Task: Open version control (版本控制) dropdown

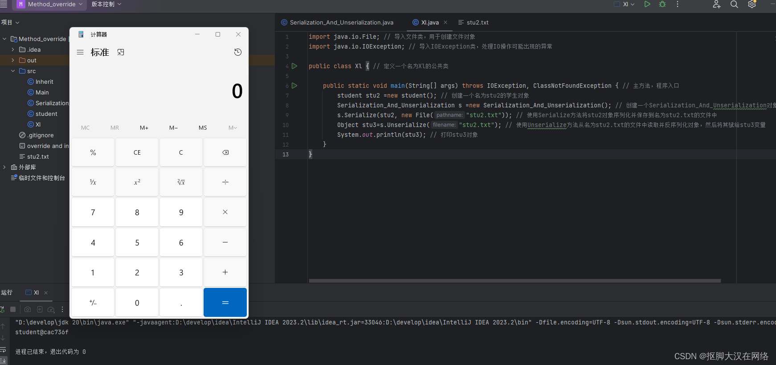Action: pyautogui.click(x=106, y=4)
